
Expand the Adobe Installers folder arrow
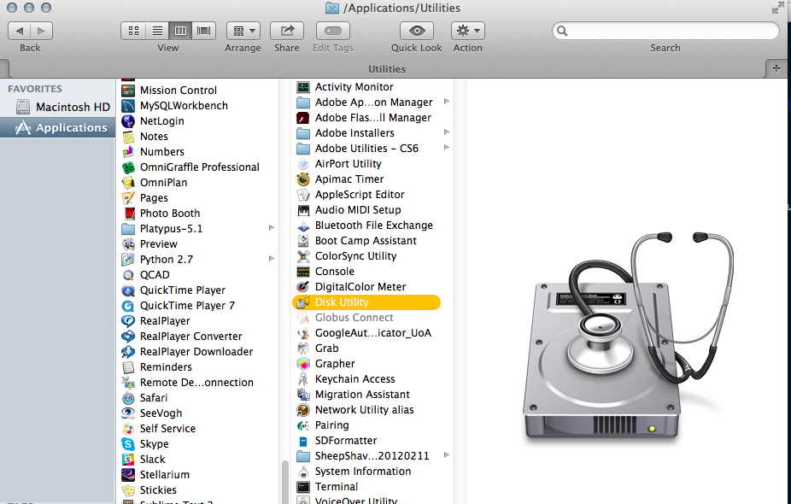click(x=447, y=132)
